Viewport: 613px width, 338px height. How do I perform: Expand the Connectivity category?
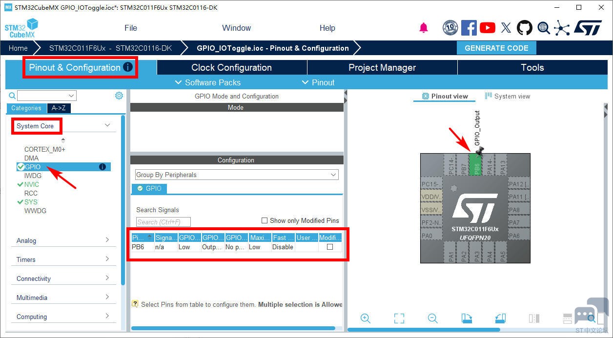tap(107, 278)
